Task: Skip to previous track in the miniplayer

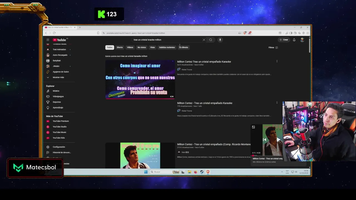Action: [264, 140]
